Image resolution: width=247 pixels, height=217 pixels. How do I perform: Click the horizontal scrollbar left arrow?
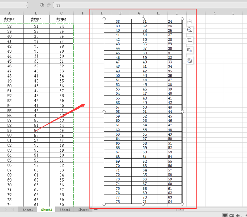coord(181,210)
